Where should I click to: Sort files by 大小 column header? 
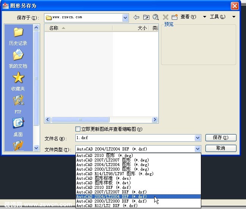[x=130, y=28]
